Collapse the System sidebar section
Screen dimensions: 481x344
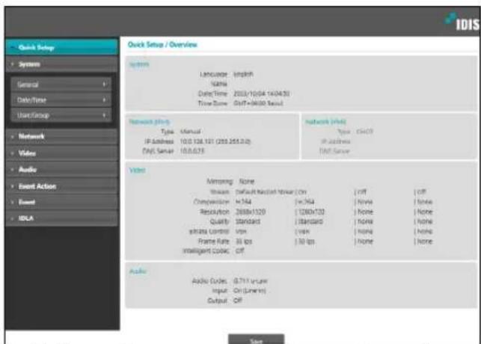point(61,64)
